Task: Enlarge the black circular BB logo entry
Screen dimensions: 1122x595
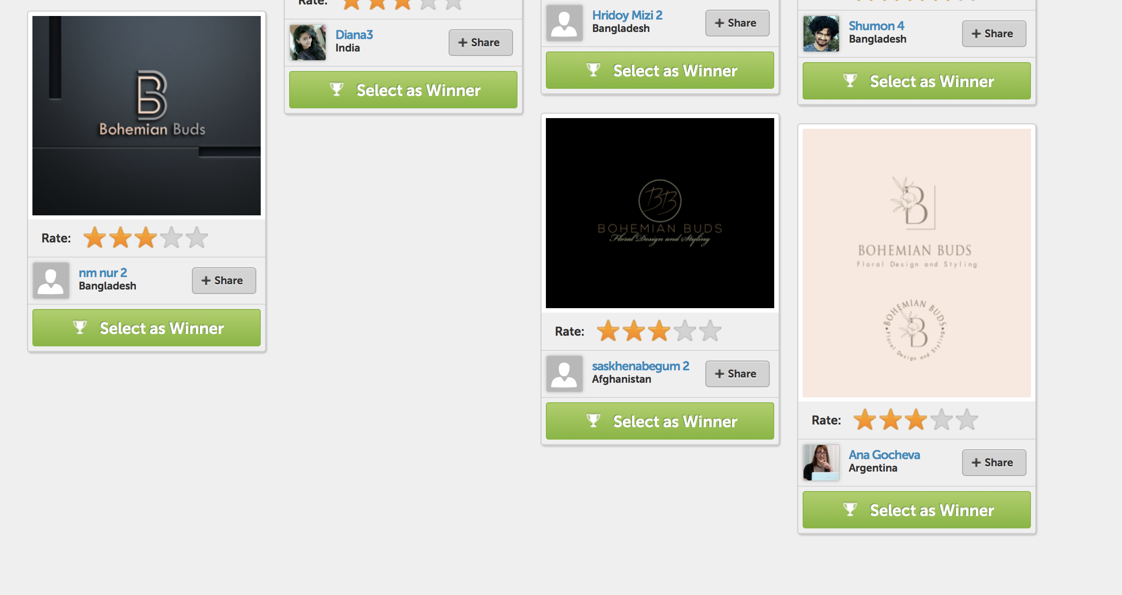Action: 660,213
